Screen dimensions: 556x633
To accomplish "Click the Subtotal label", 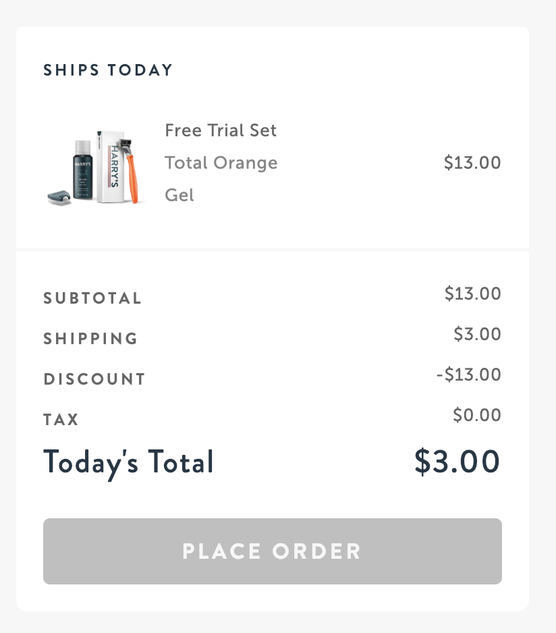I will (92, 298).
